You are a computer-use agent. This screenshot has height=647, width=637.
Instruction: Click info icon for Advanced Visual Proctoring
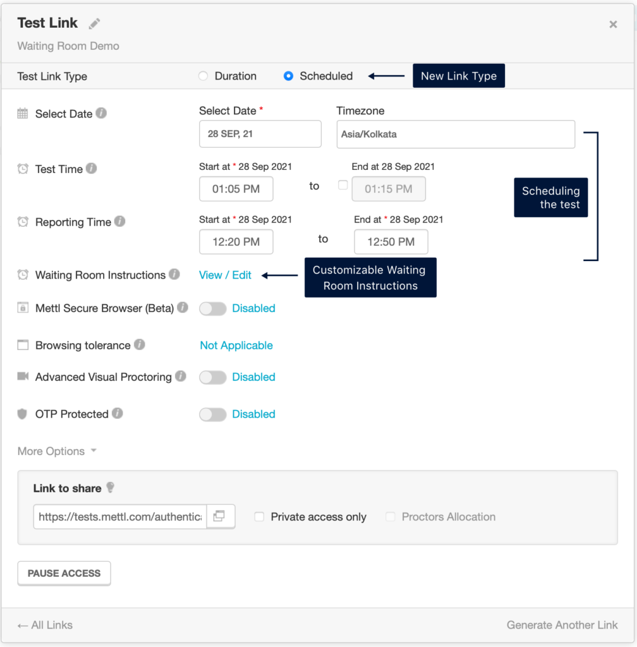pos(180,377)
